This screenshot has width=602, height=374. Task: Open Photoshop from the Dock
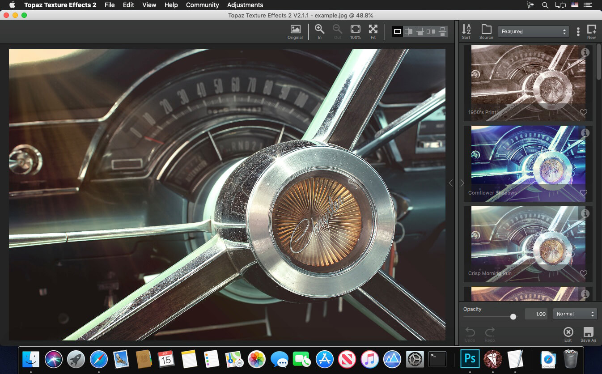click(470, 359)
